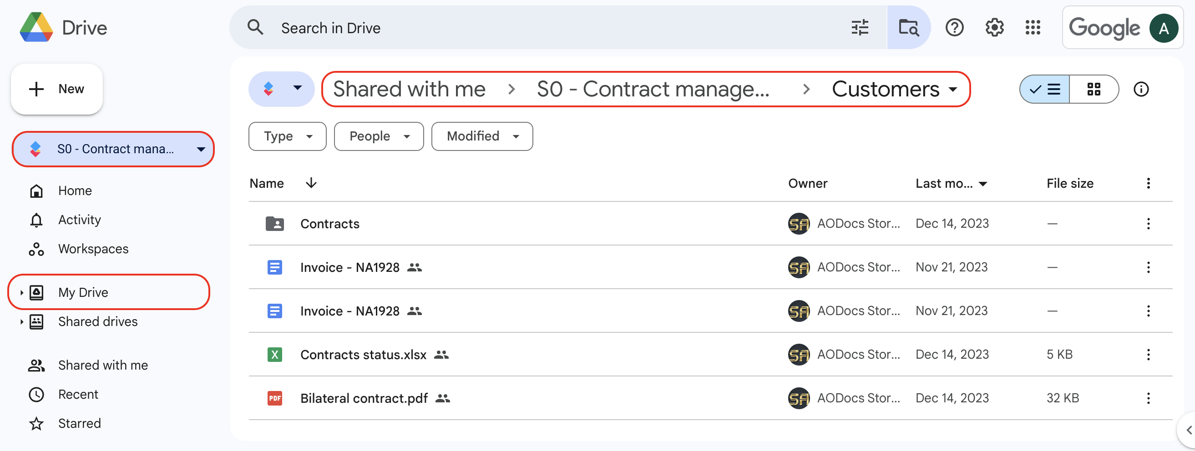
Task: Sort by the Name column header
Action: click(266, 184)
